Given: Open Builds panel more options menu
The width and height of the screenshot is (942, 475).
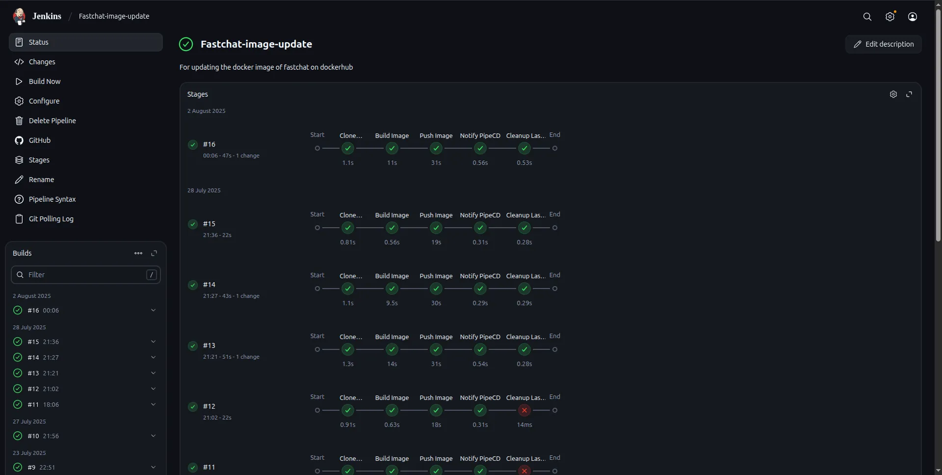Looking at the screenshot, I should (138, 253).
